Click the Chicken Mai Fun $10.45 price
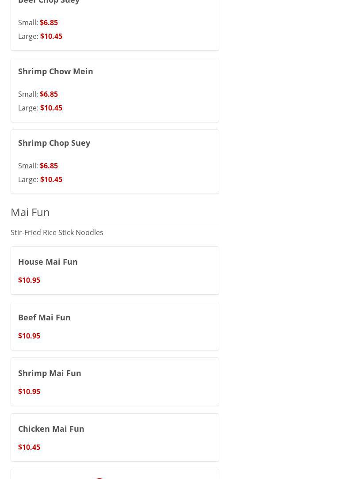347x479 pixels. [29, 447]
